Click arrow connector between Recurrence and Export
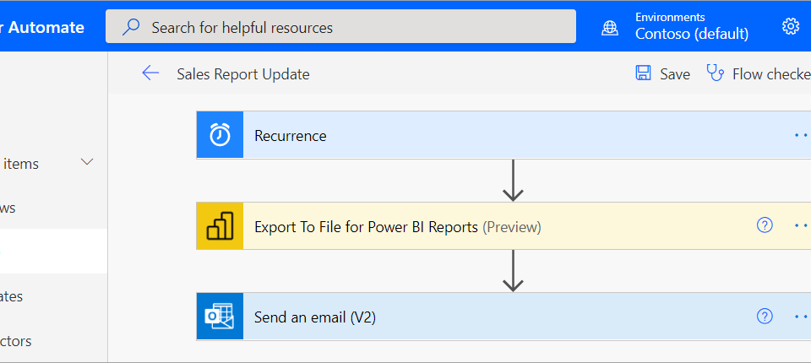Image resolution: width=811 pixels, height=363 pixels. [513, 180]
